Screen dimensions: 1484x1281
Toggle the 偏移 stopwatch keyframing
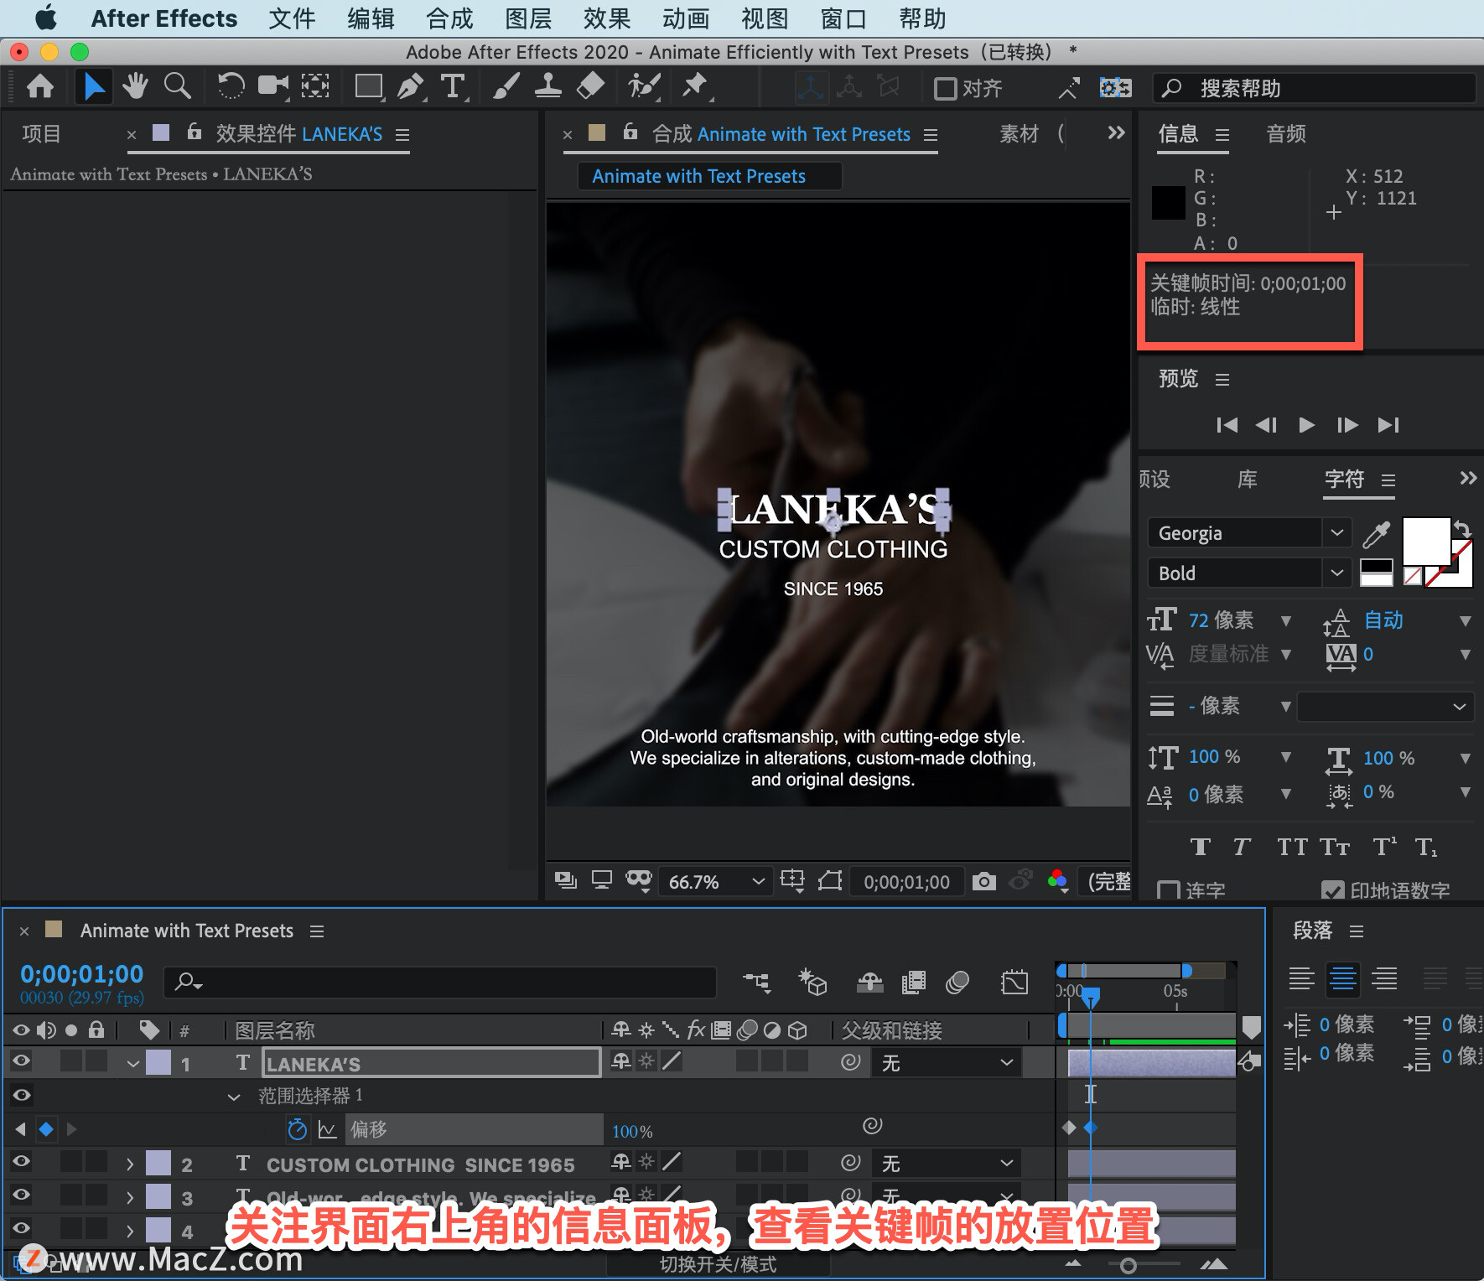point(297,1129)
